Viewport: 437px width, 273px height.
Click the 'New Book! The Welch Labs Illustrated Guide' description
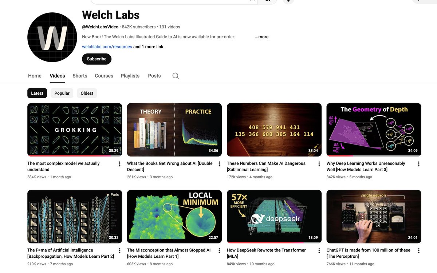click(x=158, y=37)
